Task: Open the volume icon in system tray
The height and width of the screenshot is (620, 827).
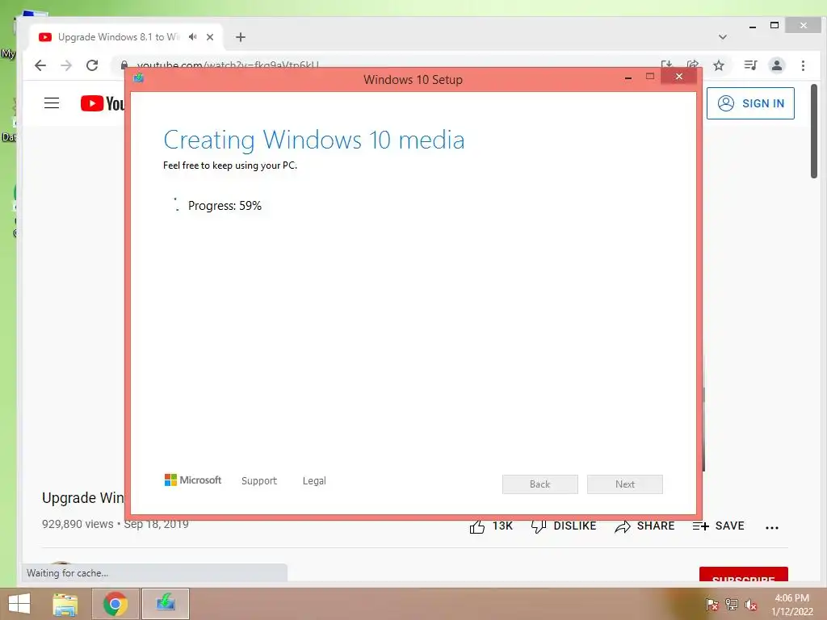Action: coord(751,605)
